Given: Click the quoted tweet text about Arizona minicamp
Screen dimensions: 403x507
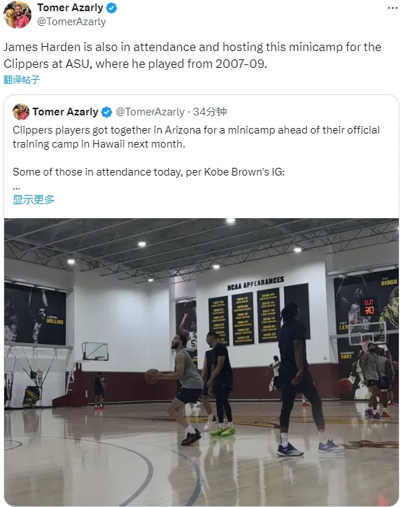Looking at the screenshot, I should pyautogui.click(x=197, y=137).
